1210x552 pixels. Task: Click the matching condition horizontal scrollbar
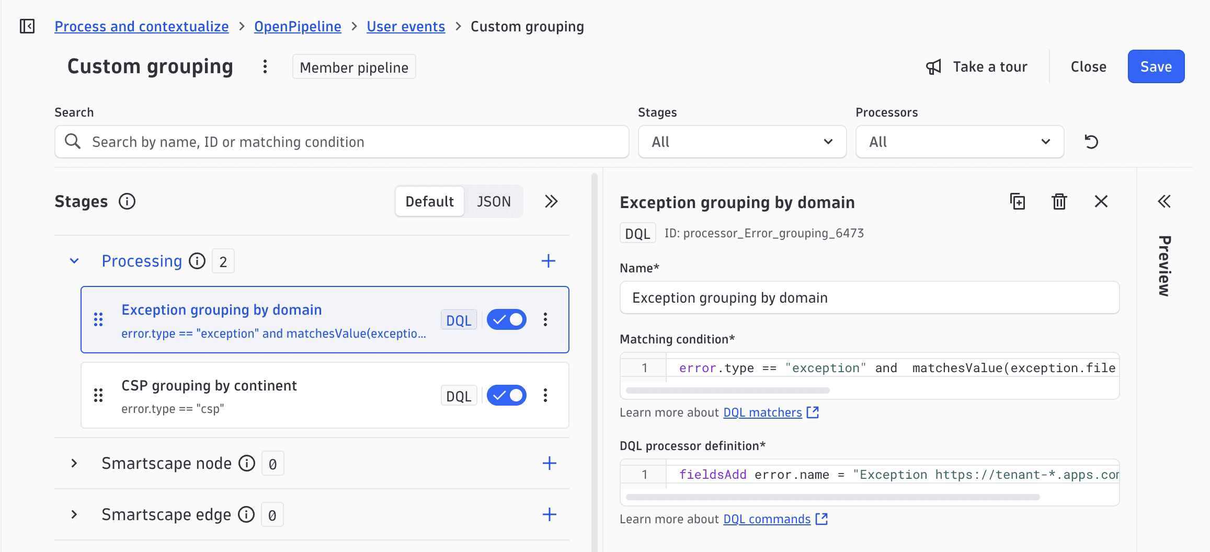pos(727,390)
